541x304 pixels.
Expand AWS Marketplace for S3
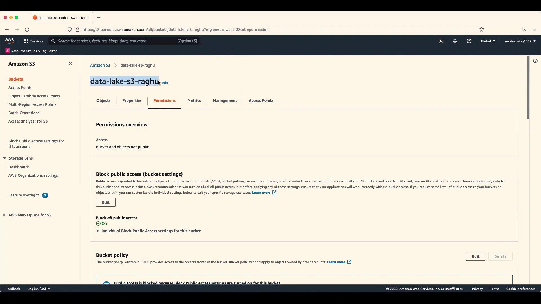click(5, 215)
